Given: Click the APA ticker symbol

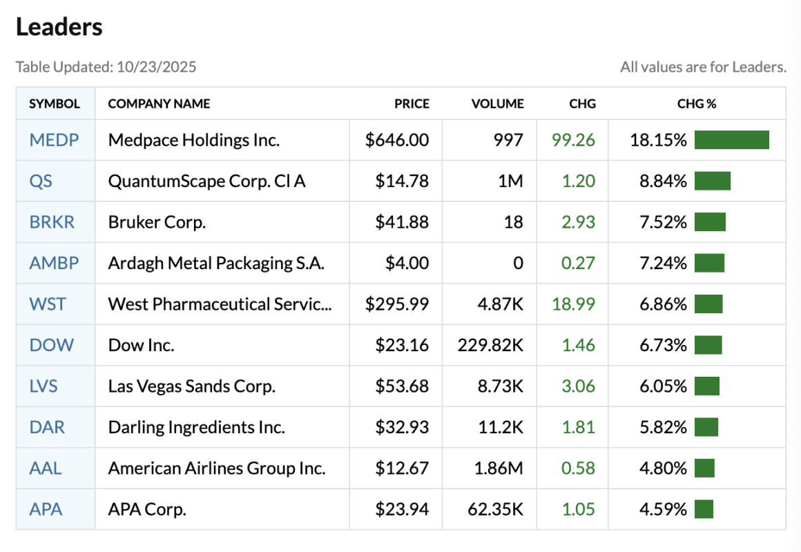Looking at the screenshot, I should (x=46, y=509).
